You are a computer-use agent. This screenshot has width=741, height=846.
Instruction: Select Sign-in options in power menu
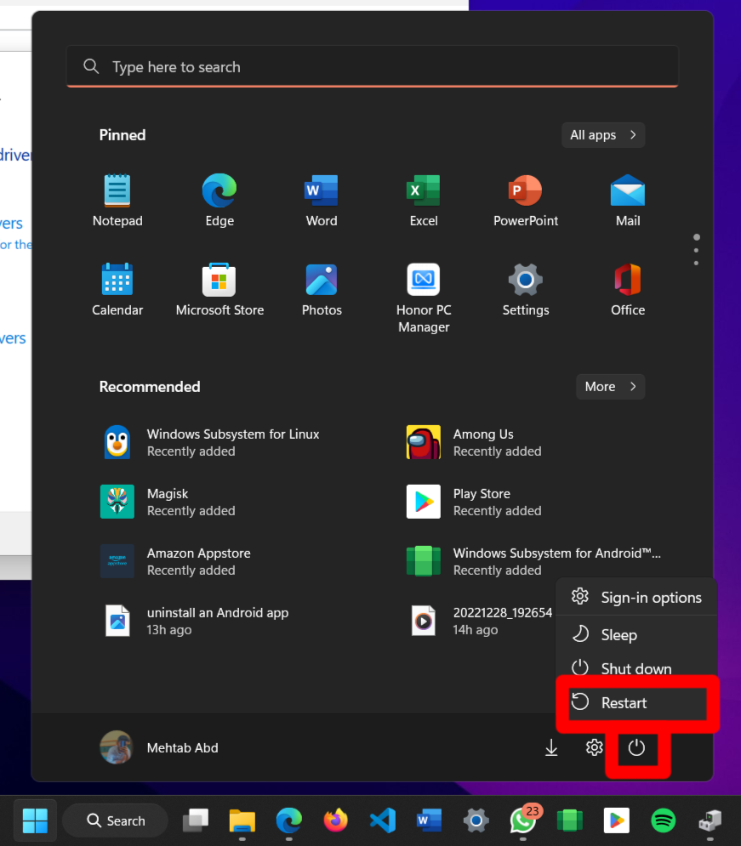pyautogui.click(x=637, y=597)
